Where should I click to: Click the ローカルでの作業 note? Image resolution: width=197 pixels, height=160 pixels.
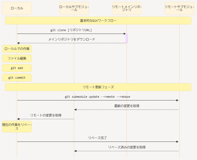(17, 49)
